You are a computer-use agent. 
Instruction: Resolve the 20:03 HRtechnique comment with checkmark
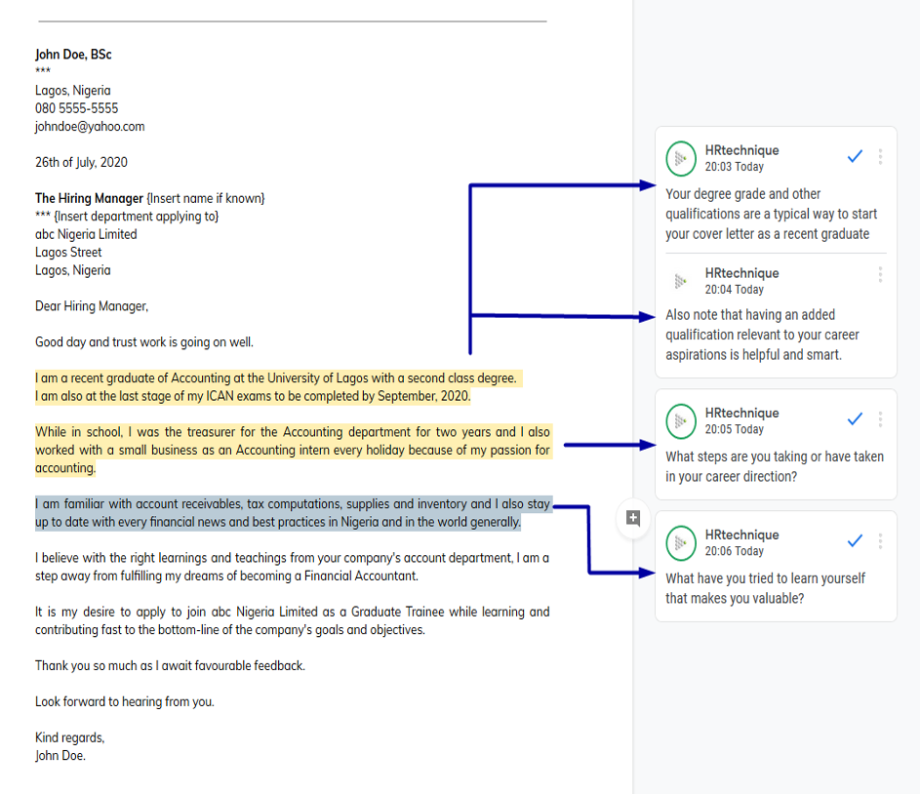click(855, 156)
